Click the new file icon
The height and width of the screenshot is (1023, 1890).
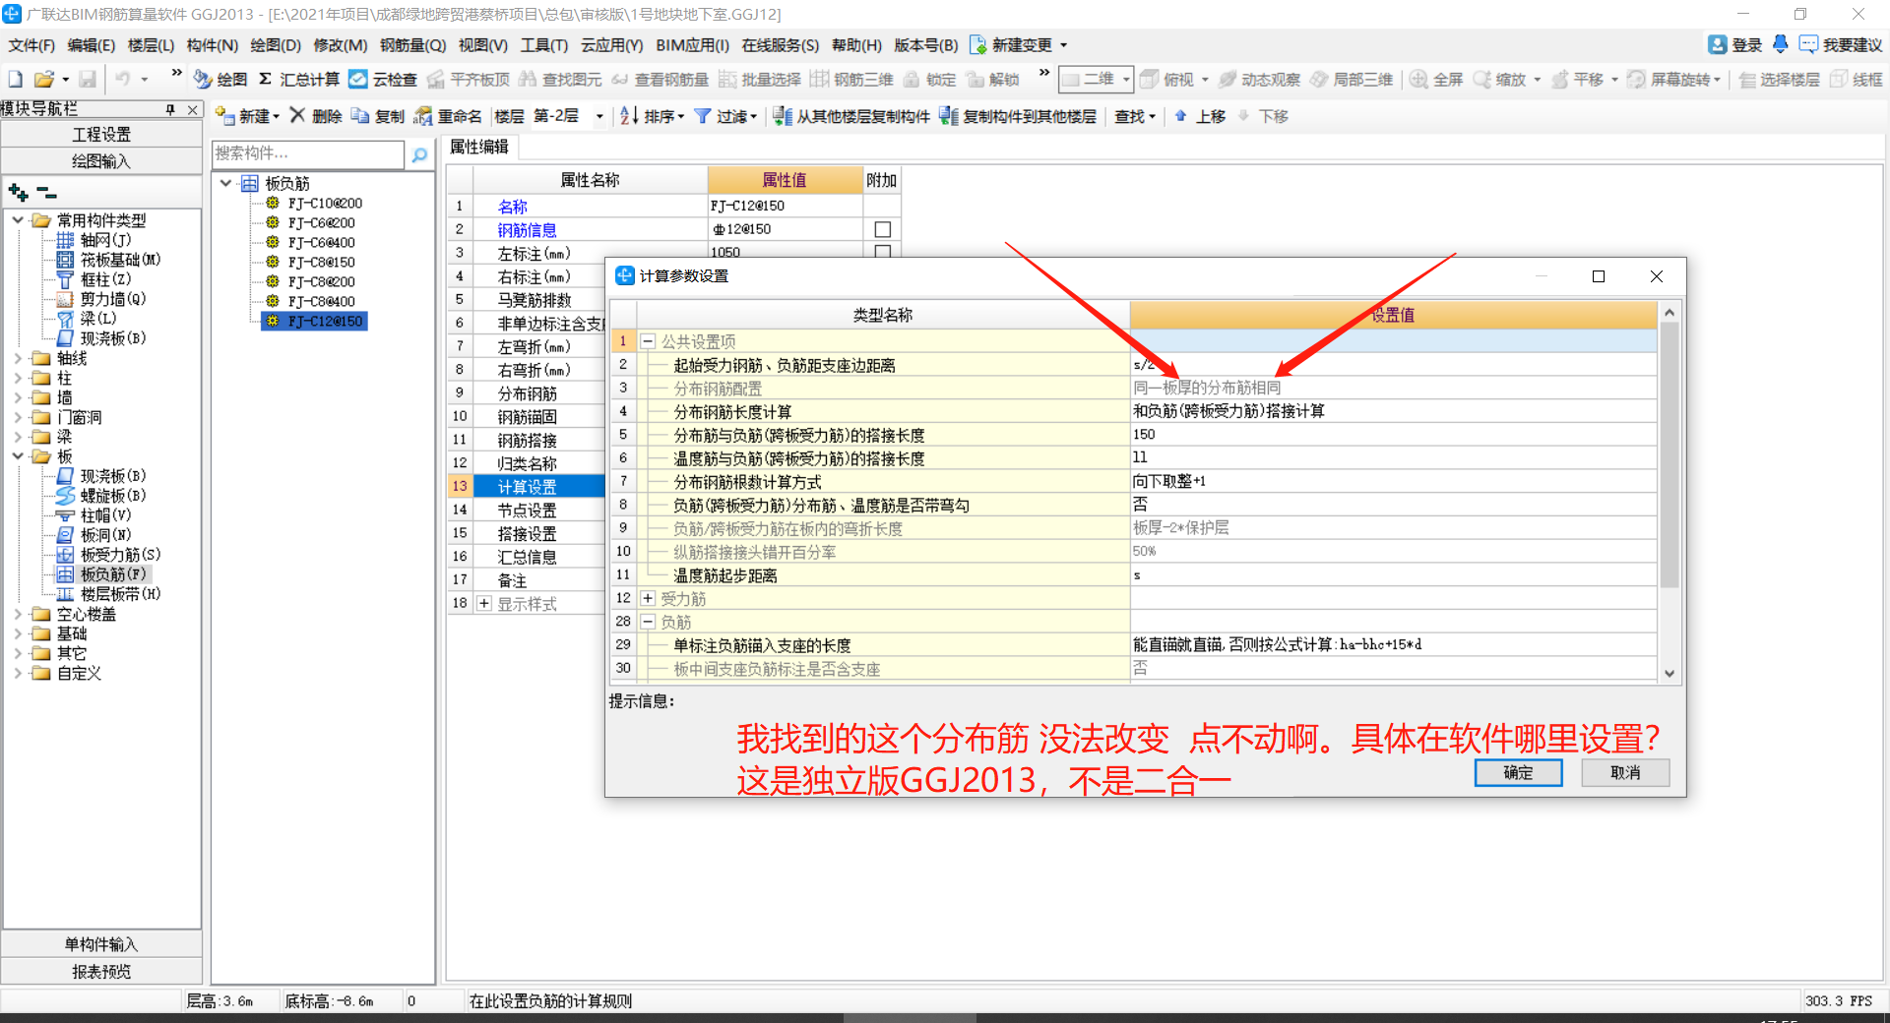15,80
